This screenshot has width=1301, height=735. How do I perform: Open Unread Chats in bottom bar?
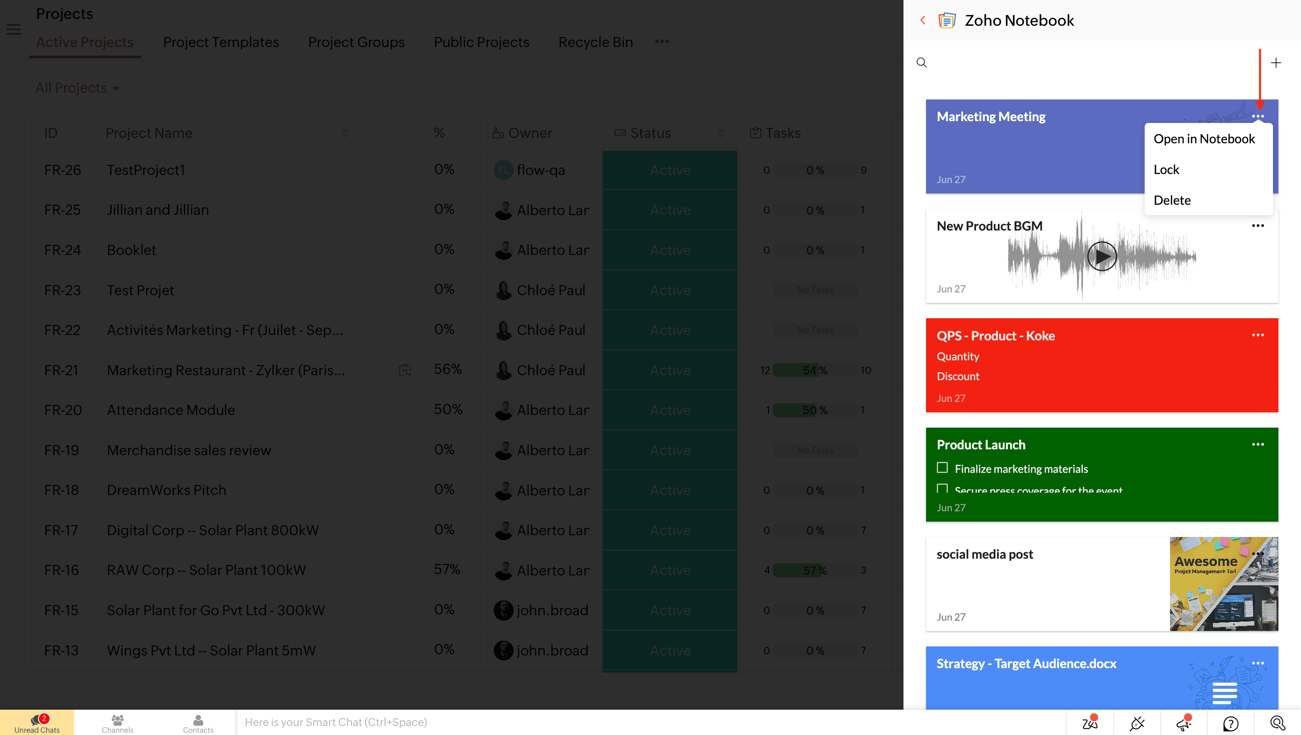pos(37,723)
